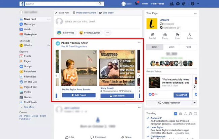The image size is (219, 139).
Task: Click the Feeling/Activity button
Action: pos(90,33)
